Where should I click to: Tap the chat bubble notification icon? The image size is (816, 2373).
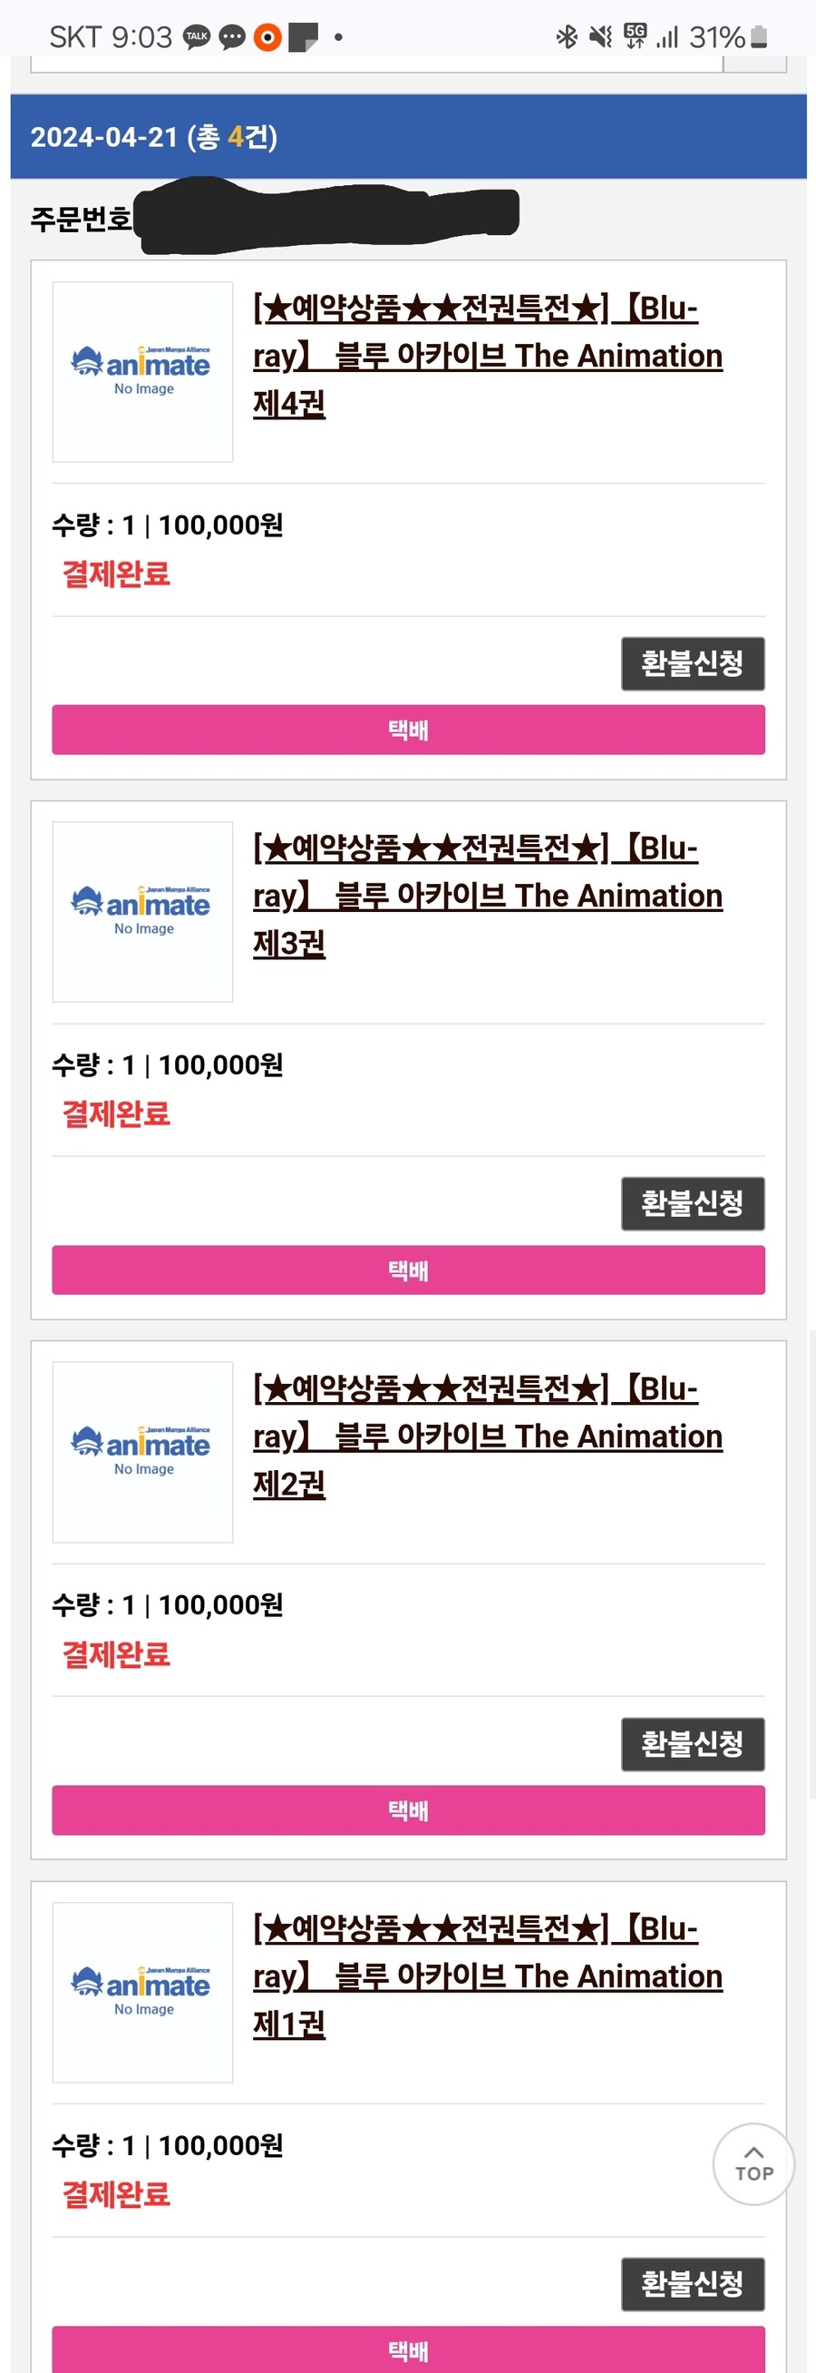click(x=232, y=37)
